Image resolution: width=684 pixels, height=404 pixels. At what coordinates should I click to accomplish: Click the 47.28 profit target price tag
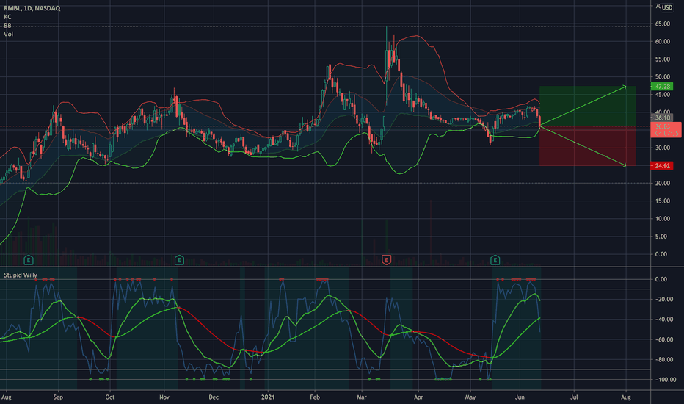(x=662, y=87)
